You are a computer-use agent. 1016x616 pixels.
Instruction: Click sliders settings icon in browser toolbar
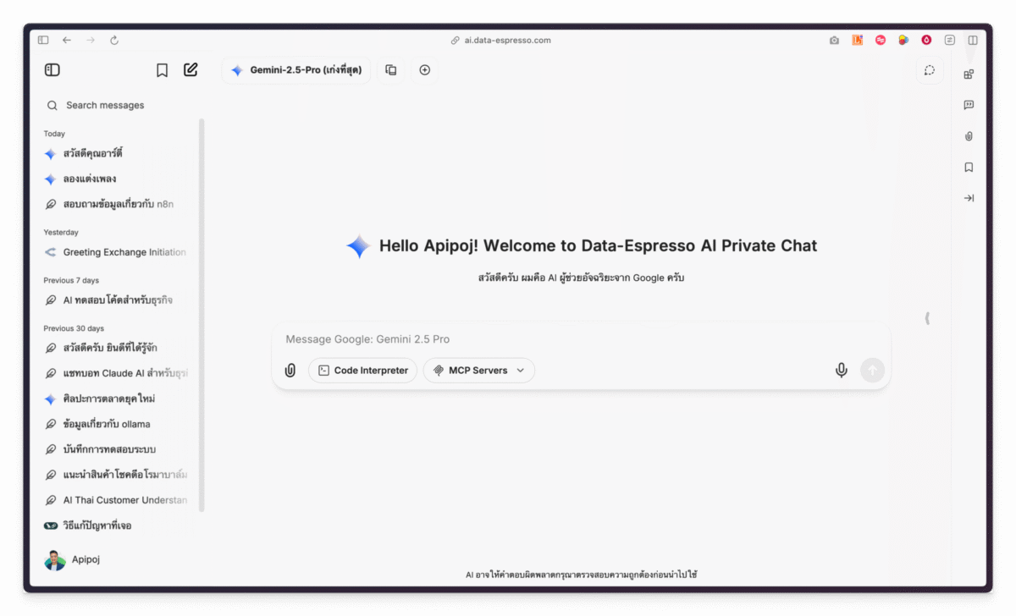coord(950,40)
